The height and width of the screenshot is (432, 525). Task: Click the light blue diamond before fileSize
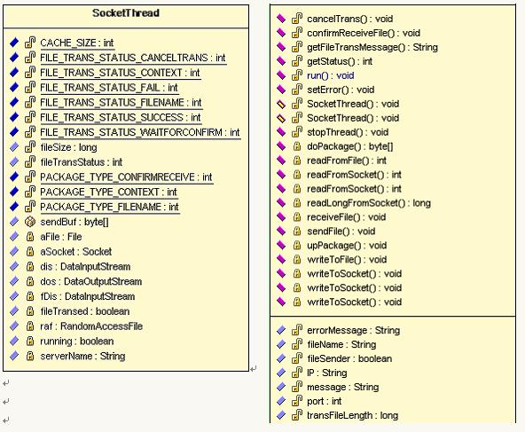[x=14, y=147]
